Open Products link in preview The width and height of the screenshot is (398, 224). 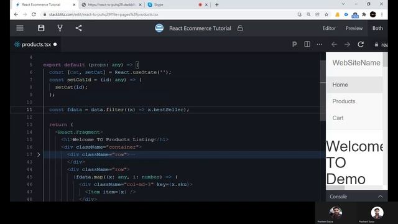344,101
